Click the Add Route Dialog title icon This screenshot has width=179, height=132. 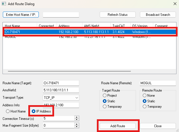[x=4, y=4]
